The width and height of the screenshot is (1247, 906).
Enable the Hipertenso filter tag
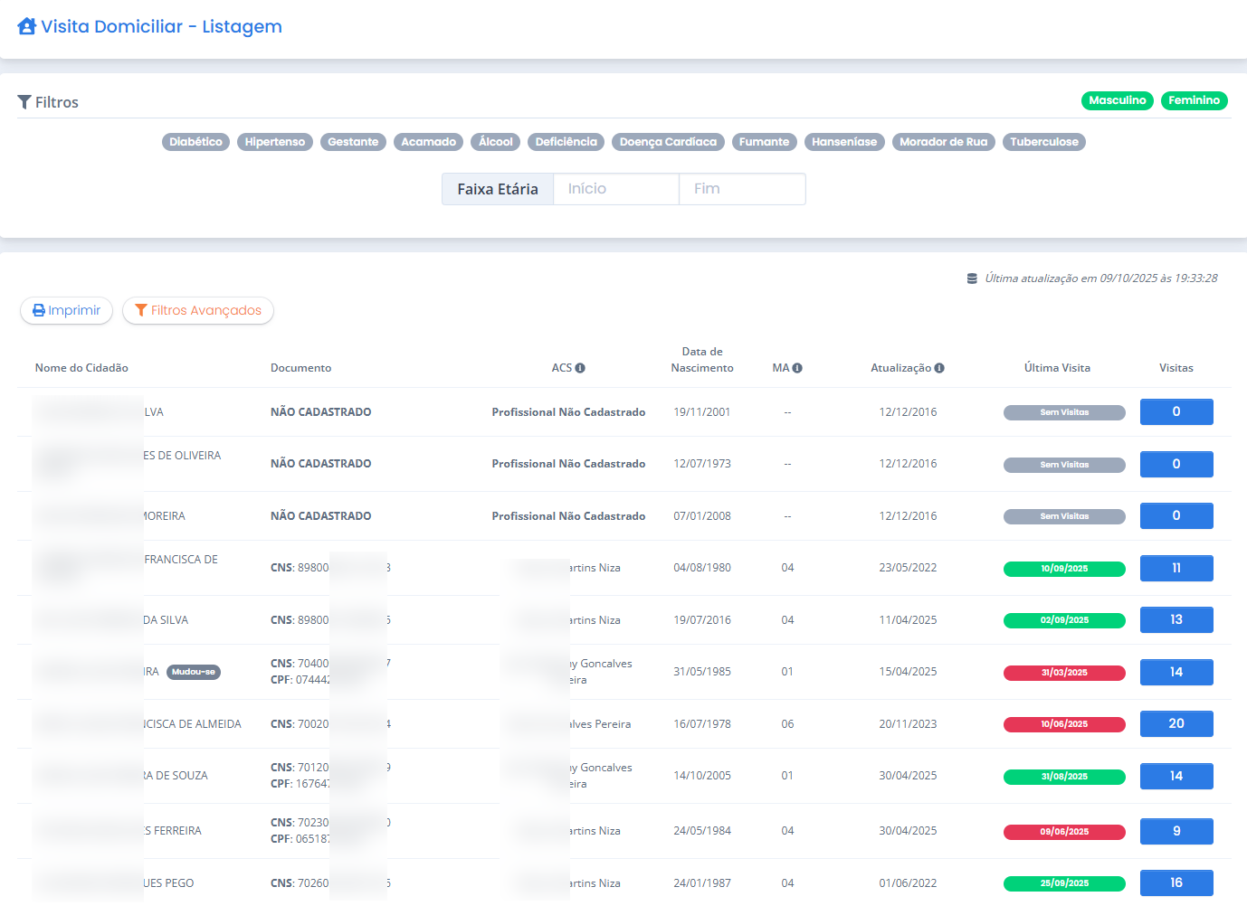pyautogui.click(x=275, y=142)
